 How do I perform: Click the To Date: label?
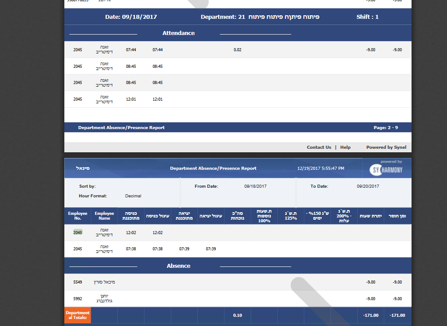(x=319, y=186)
